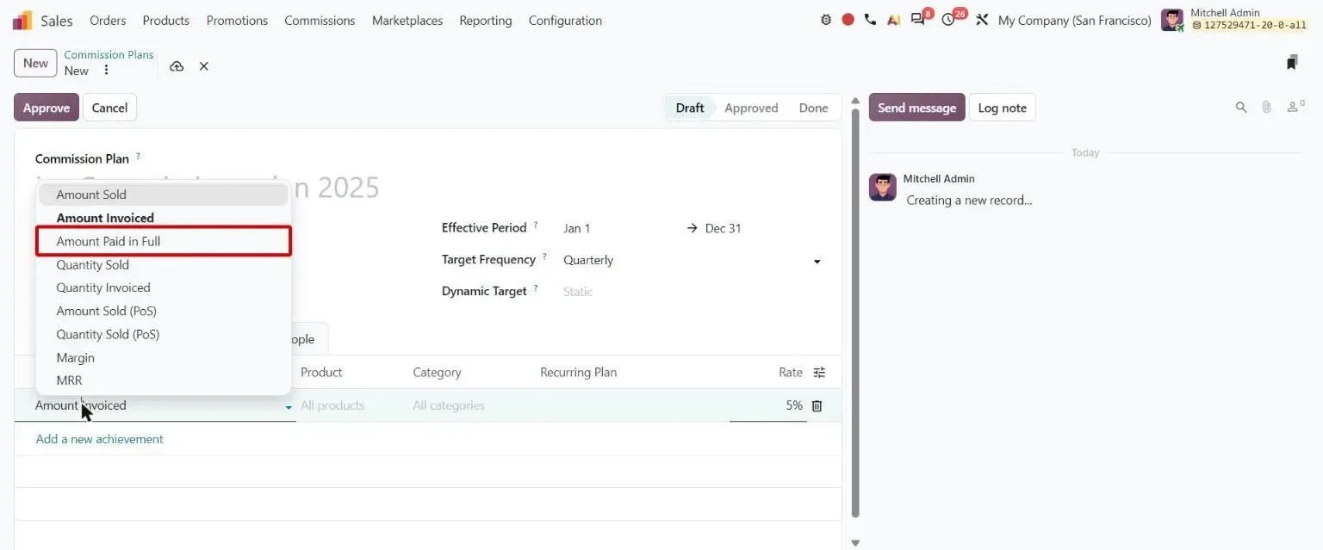Open the Sales app home icon
The image size is (1323, 550).
coord(22,20)
